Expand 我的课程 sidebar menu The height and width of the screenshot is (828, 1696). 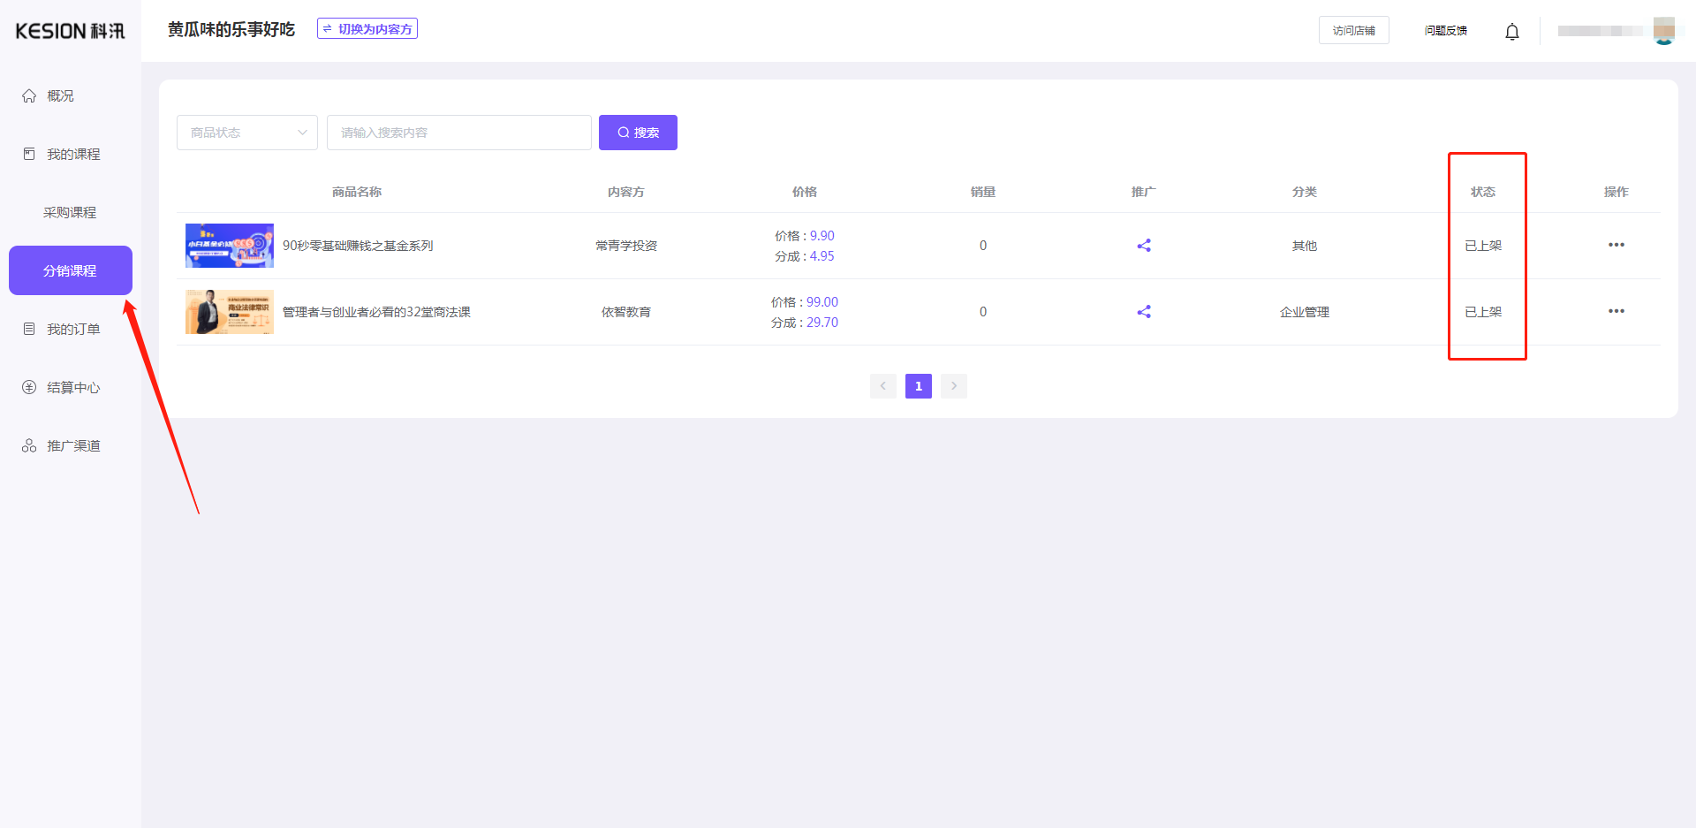pyautogui.click(x=72, y=154)
